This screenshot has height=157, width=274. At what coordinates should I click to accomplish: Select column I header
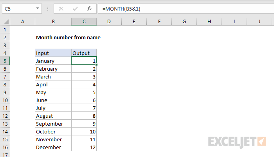(234, 21)
